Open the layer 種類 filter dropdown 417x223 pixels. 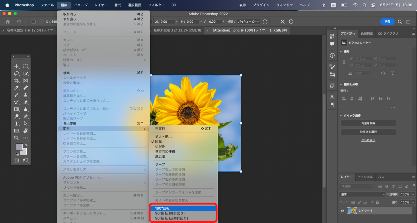pos(357,186)
